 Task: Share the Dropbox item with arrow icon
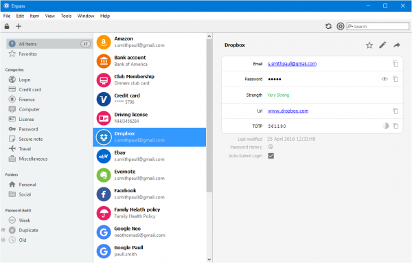(397, 45)
